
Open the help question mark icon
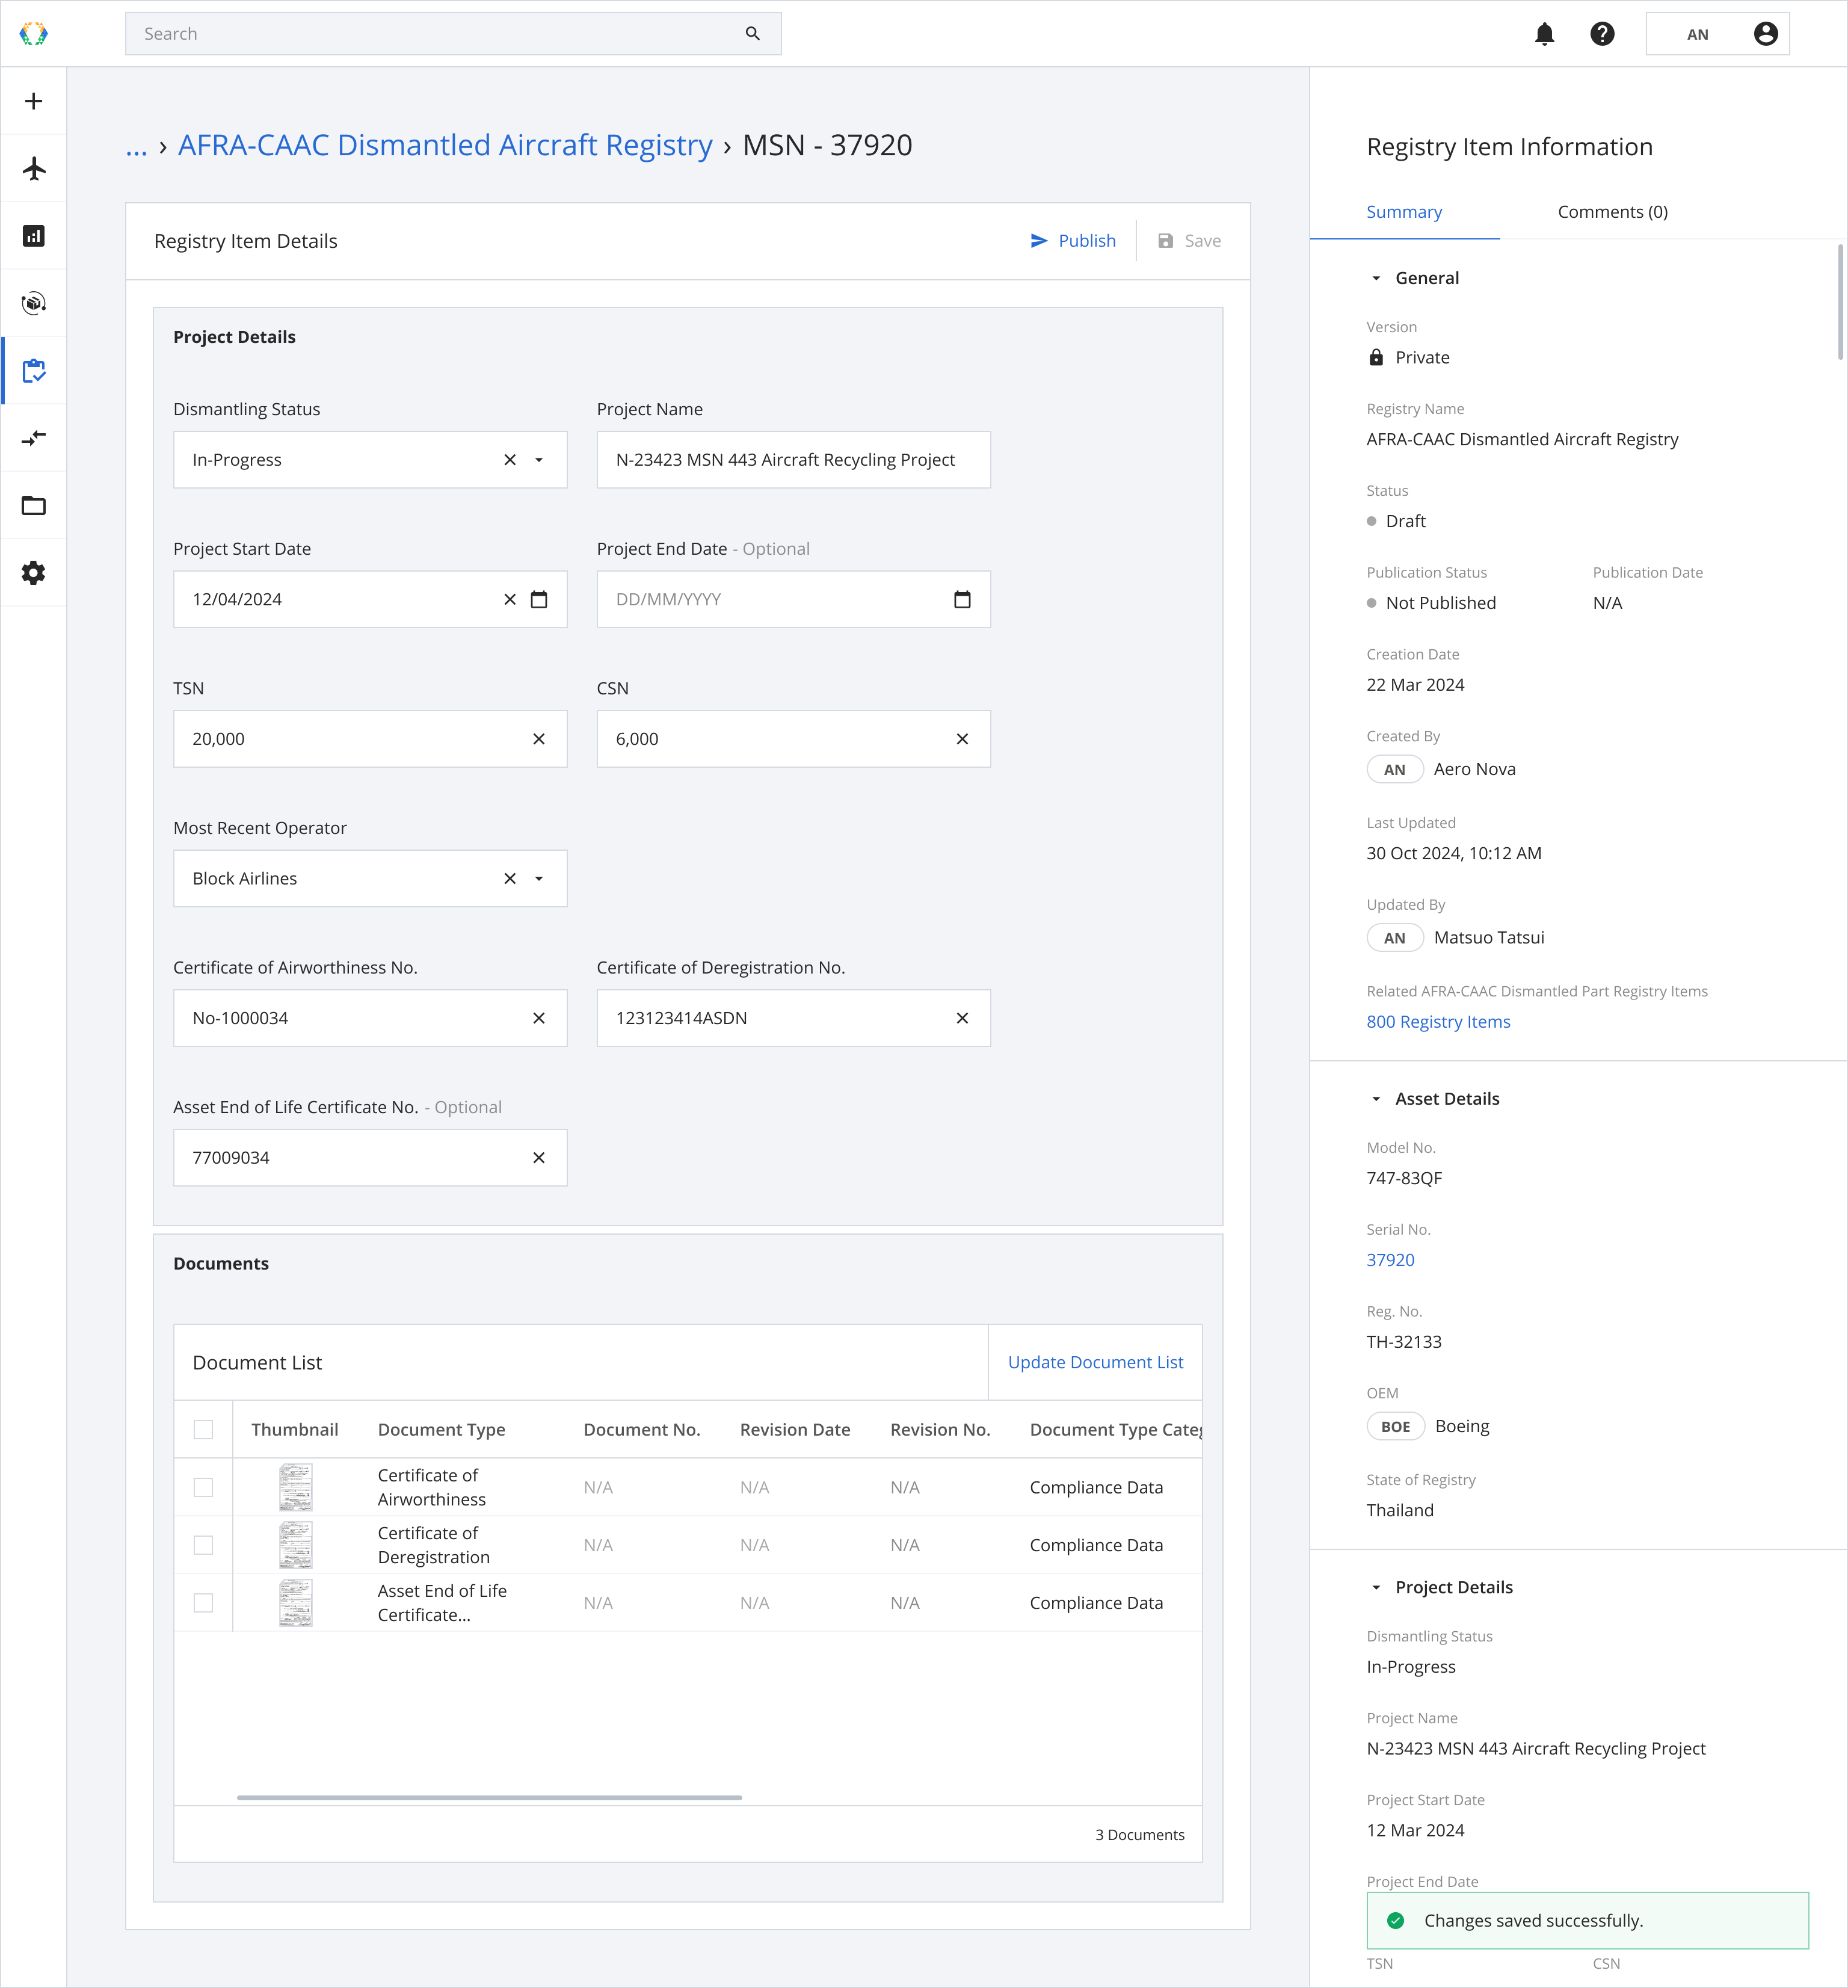1602,34
